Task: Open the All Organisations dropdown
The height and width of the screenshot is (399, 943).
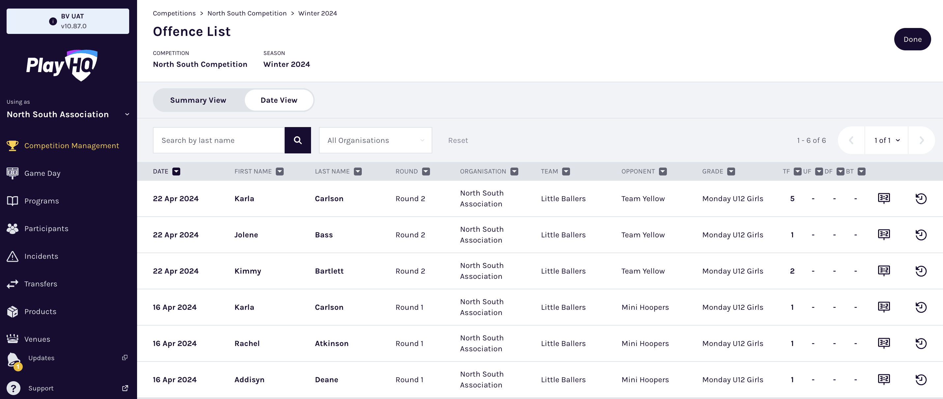Action: click(375, 140)
